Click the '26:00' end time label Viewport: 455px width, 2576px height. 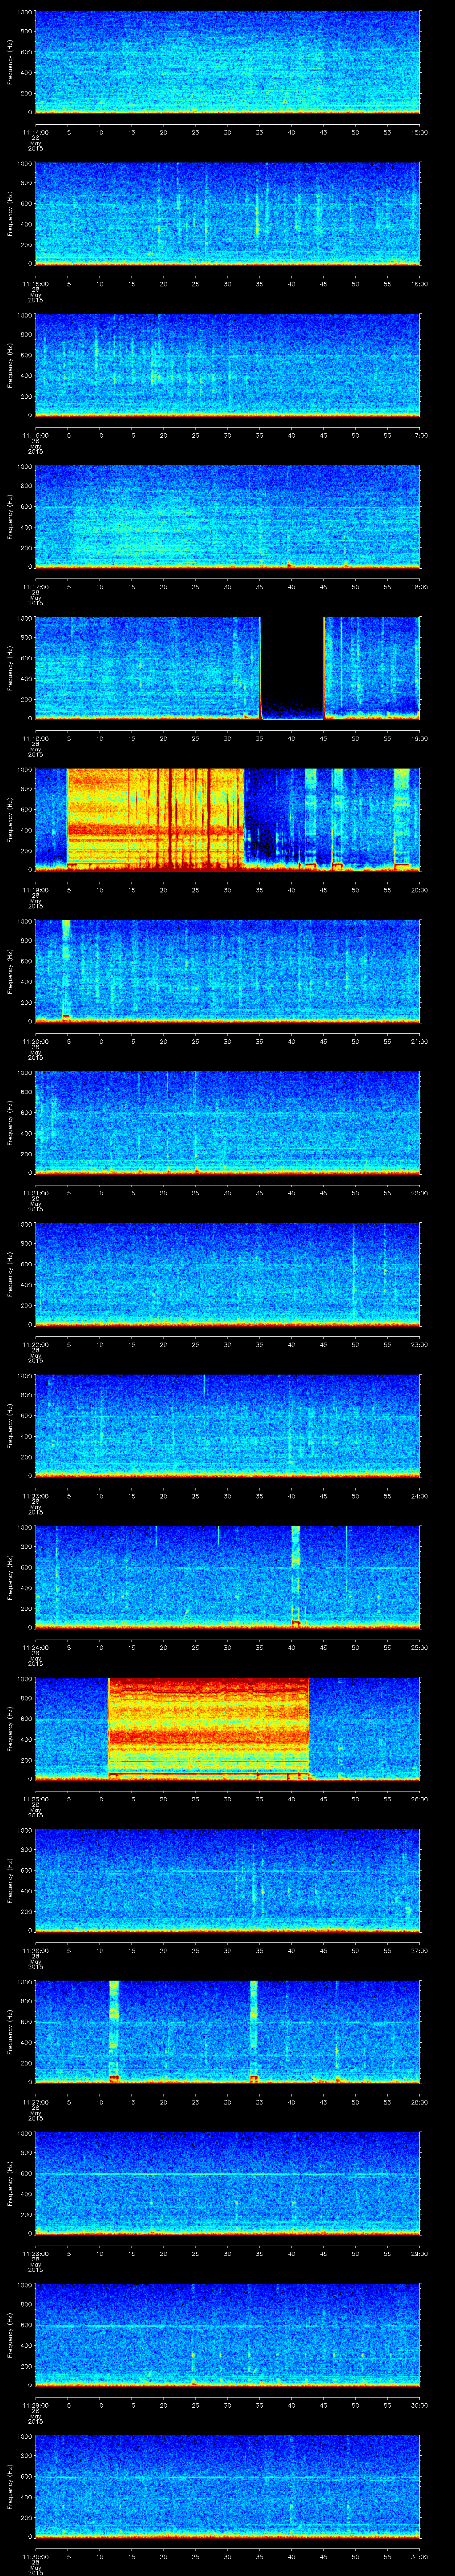[x=420, y=1798]
